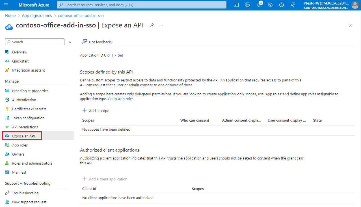Open the more options ellipsis menu
Screen dimensions: 361x207
(x=161, y=25)
